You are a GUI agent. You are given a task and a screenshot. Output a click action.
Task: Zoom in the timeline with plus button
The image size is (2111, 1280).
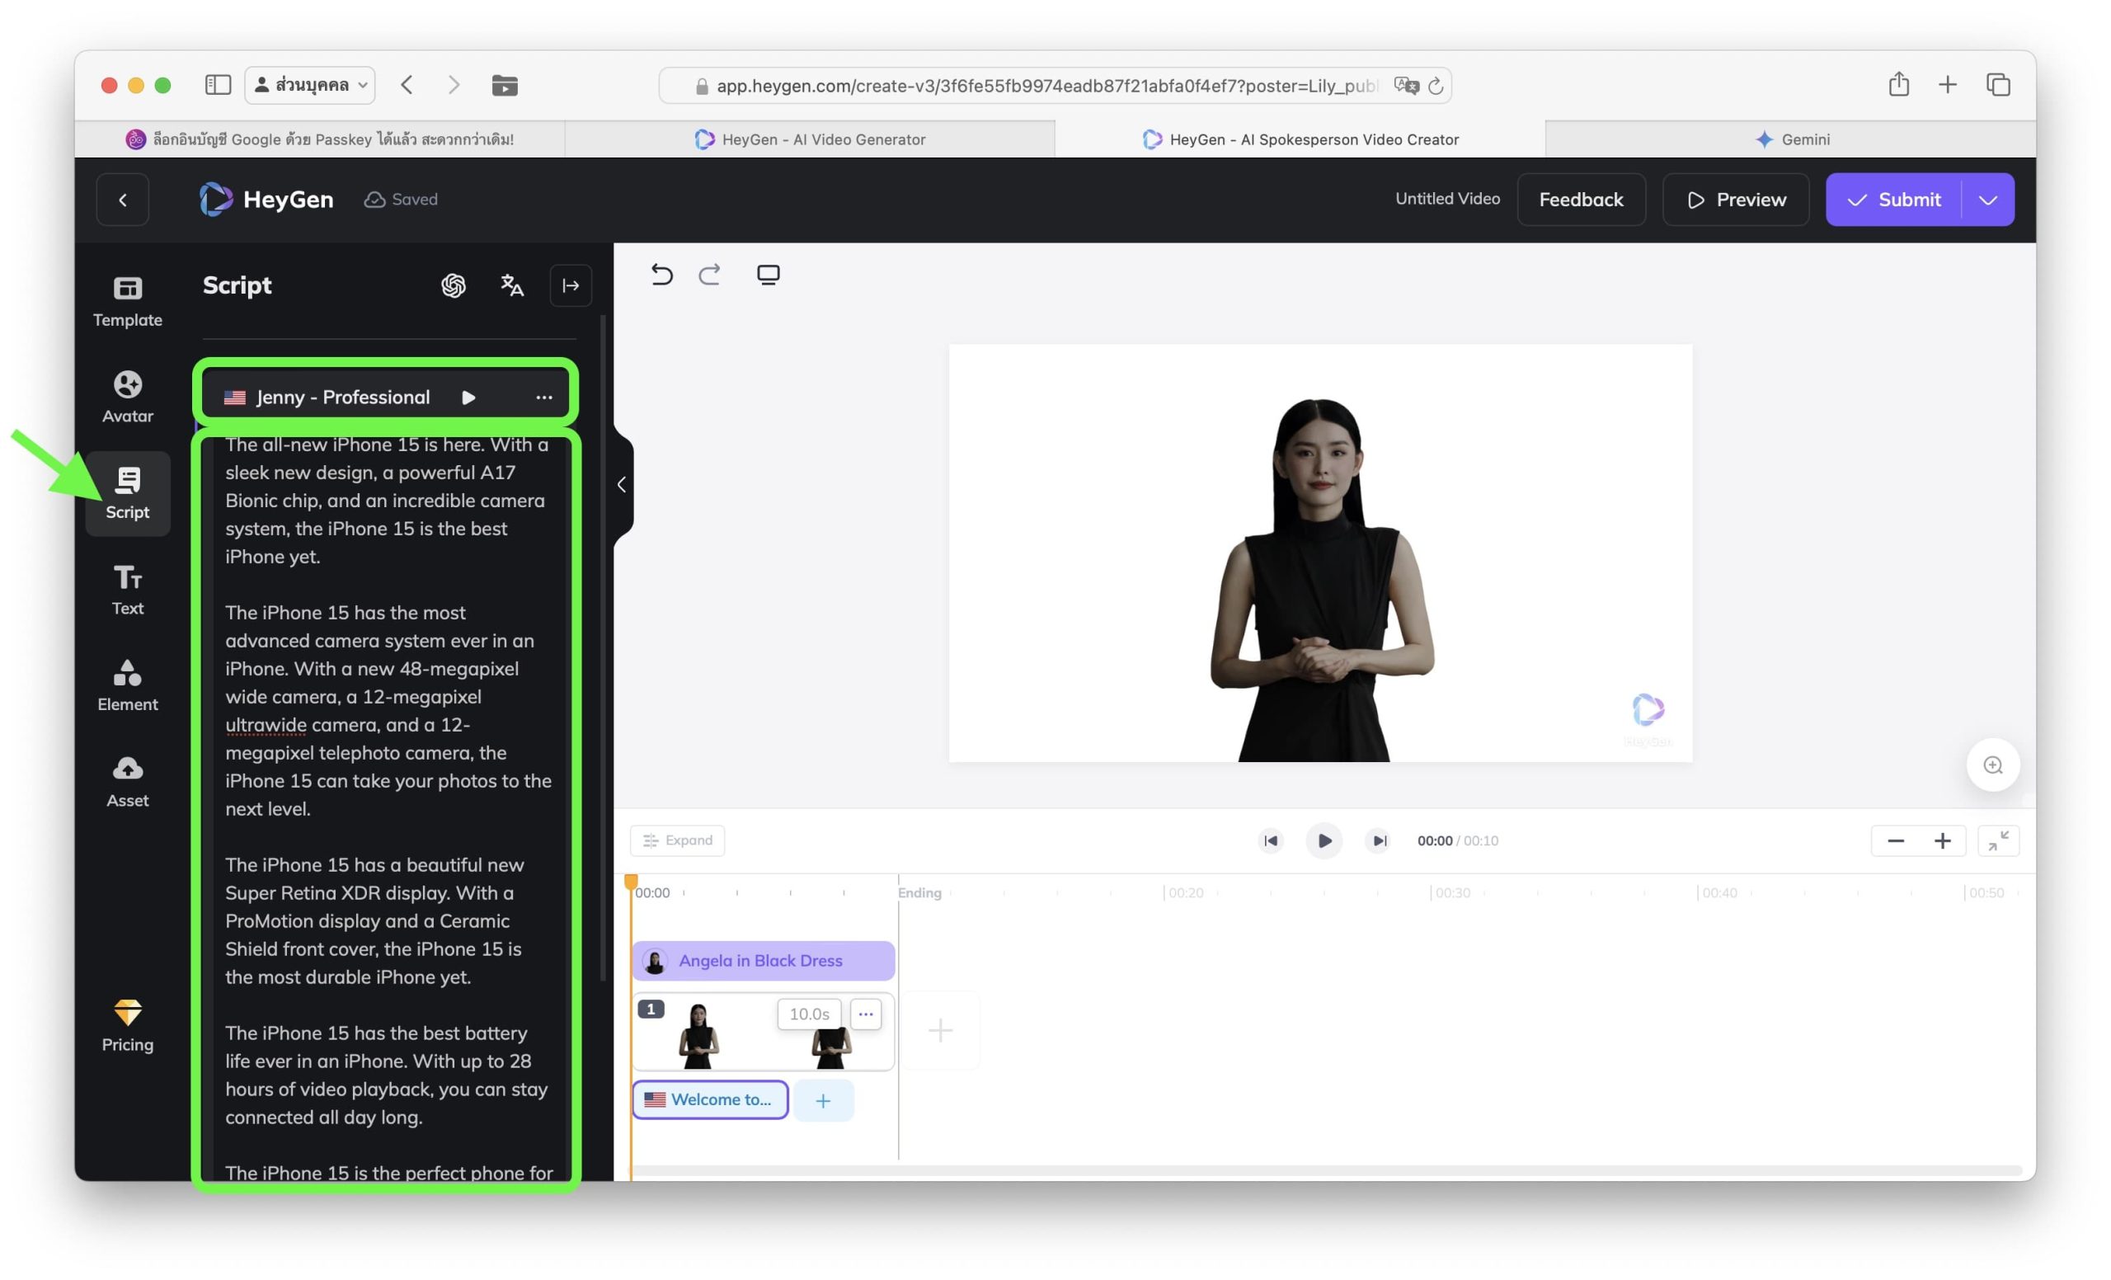(x=1941, y=840)
